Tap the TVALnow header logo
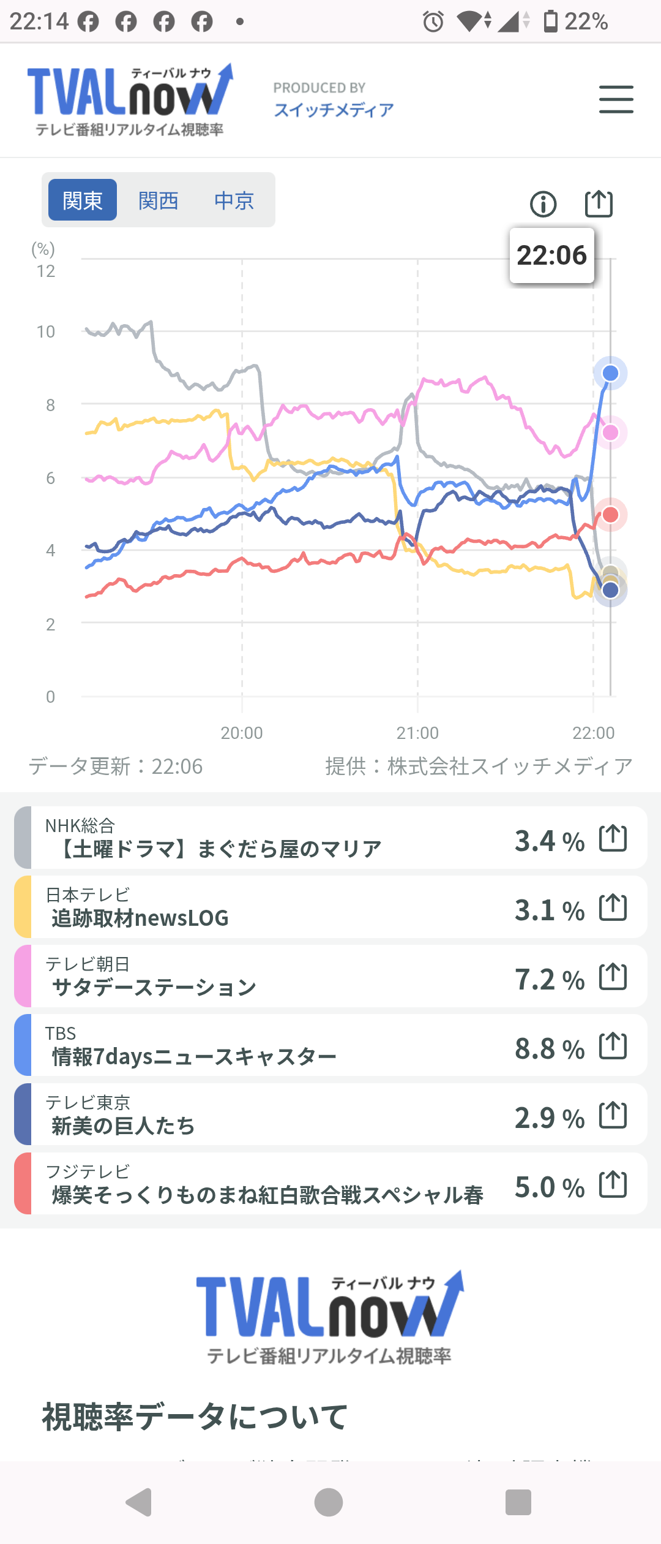Viewport: 661px width, 1544px height. click(130, 99)
